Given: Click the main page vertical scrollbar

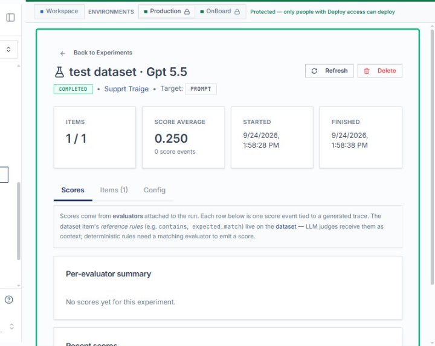Looking at the screenshot, I should [x=432, y=157].
